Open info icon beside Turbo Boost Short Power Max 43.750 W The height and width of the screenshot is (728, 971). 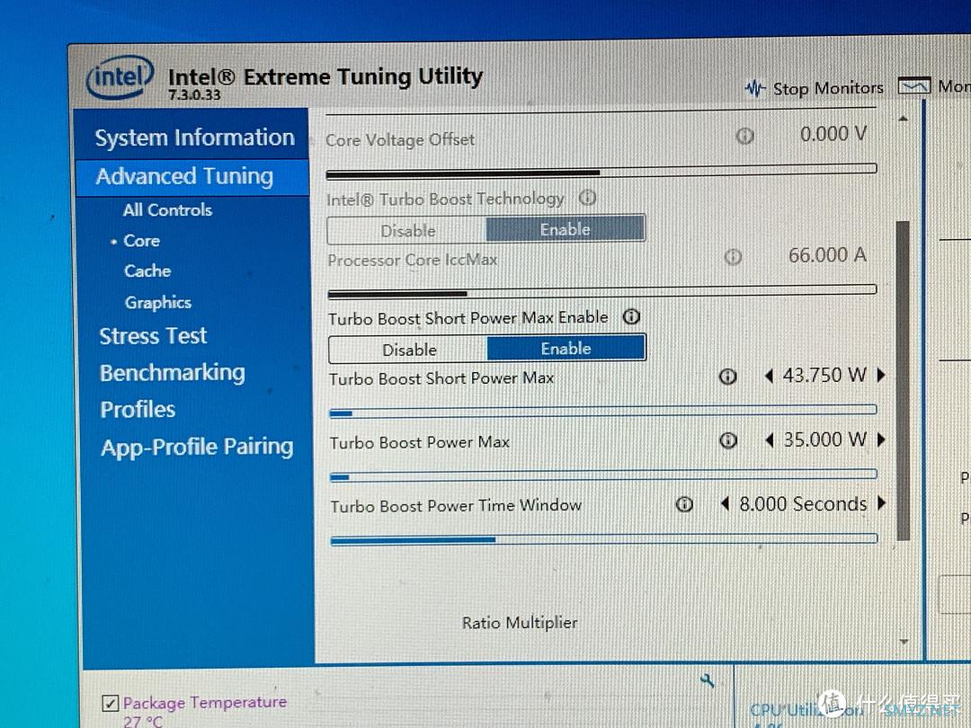click(727, 377)
